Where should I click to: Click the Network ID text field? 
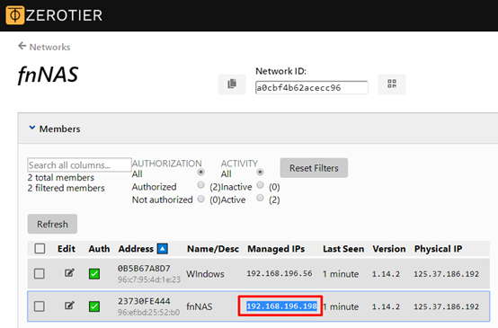click(x=312, y=88)
